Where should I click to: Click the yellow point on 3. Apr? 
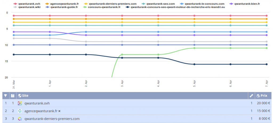(122, 22)
